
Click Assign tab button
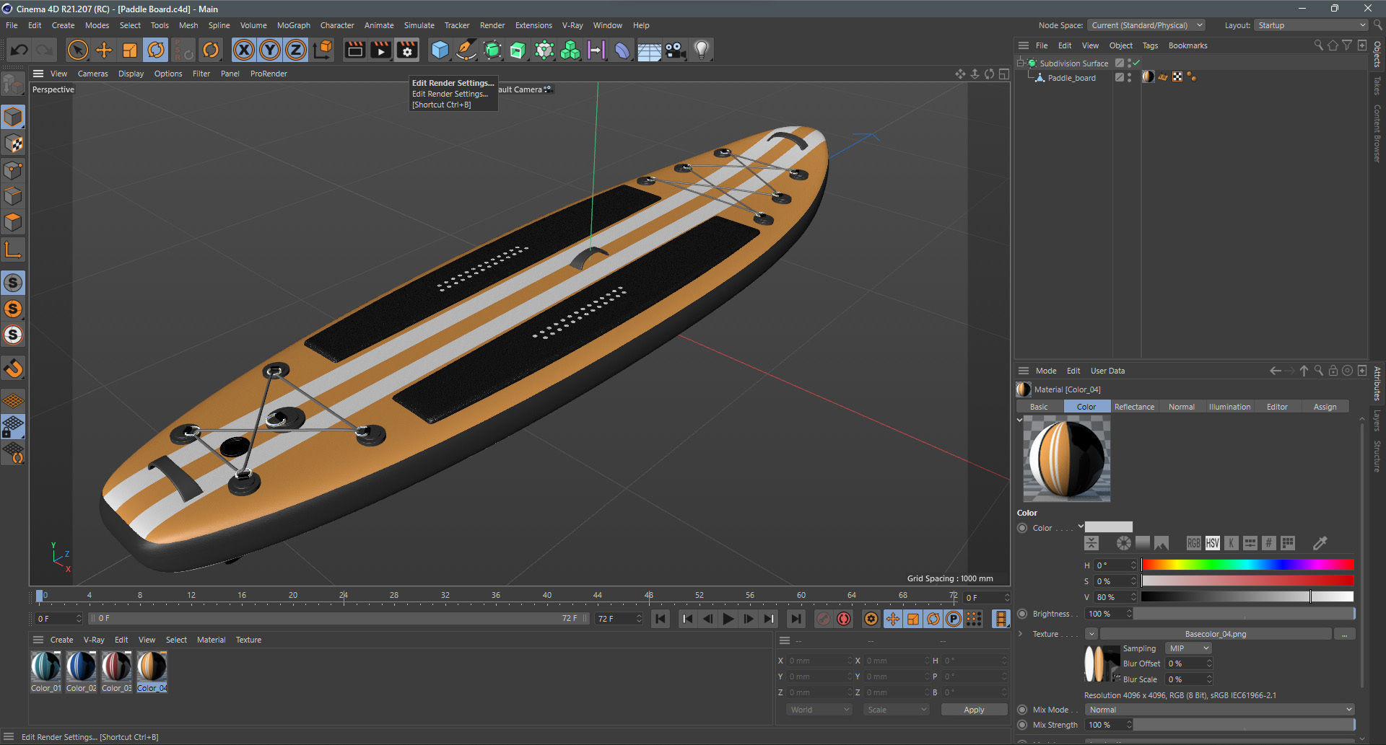(x=1325, y=407)
